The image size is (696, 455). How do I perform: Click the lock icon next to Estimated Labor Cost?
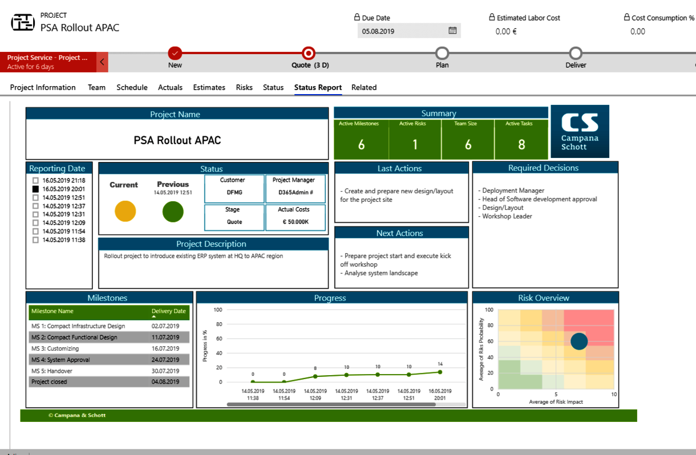[492, 18]
